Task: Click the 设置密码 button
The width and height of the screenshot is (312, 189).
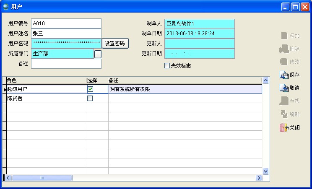Action: 115,43
